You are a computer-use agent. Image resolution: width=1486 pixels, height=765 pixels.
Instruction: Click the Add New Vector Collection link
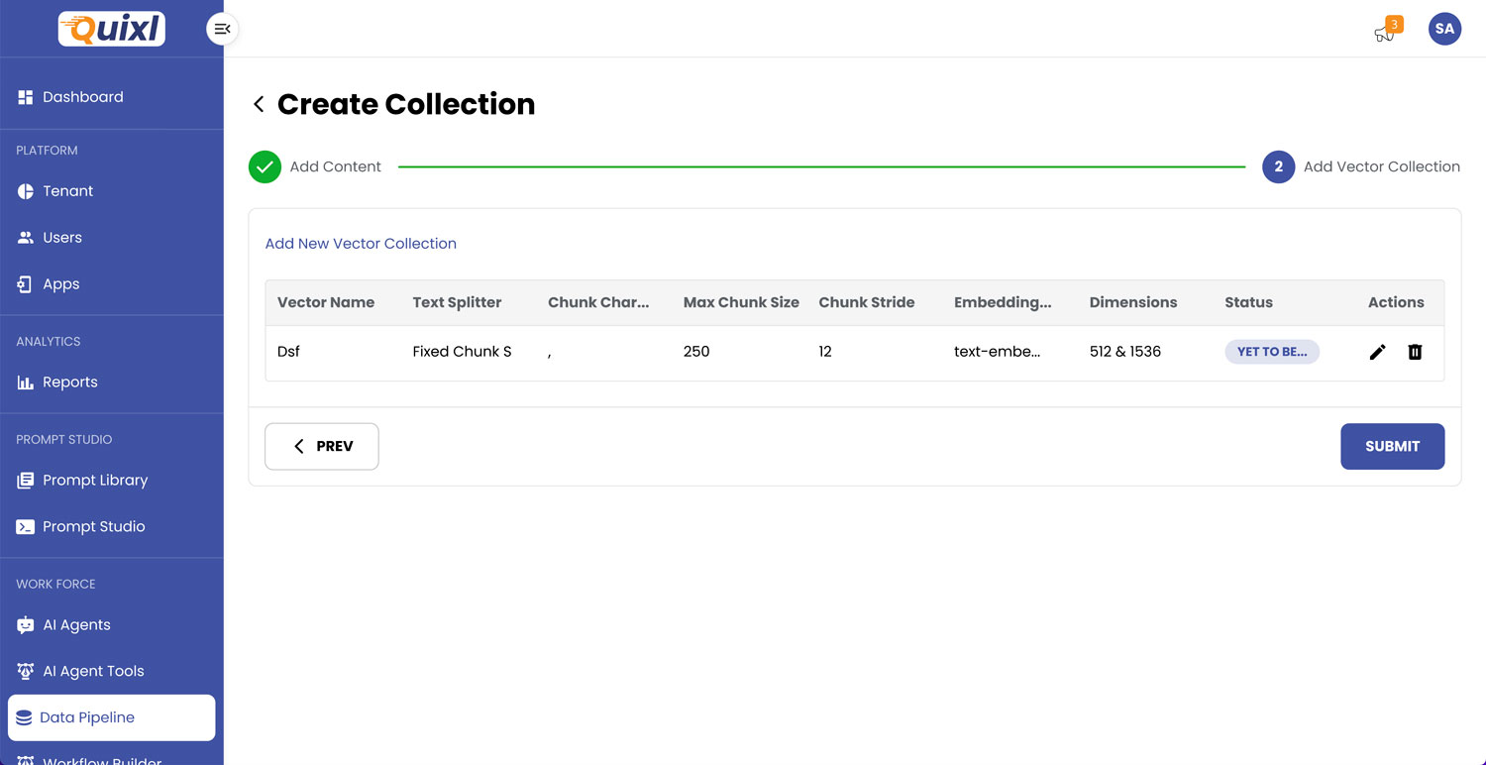pyautogui.click(x=361, y=244)
